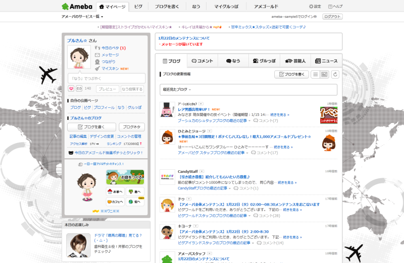This screenshot has height=263, width=404.
Task: Click the face emoticon icon
Action: pos(79,89)
